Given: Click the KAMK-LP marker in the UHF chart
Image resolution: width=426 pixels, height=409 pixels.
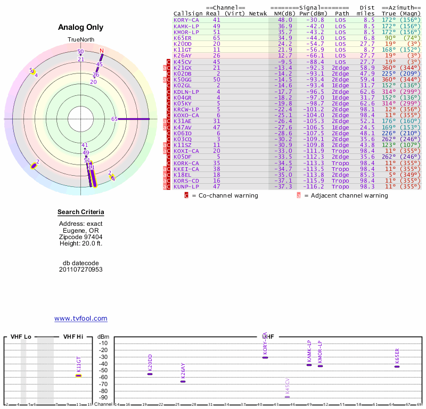Looking at the screenshot, I should [309, 364].
